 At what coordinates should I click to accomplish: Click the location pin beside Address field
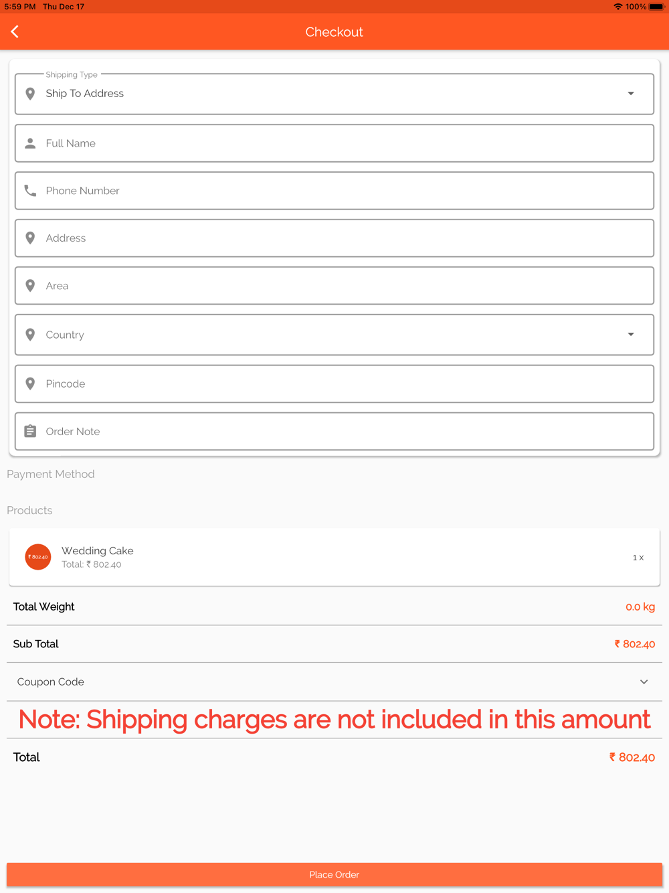click(x=30, y=238)
